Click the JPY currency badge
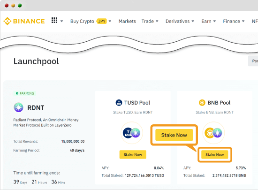This screenshot has height=190, width=258. coord(102,21)
